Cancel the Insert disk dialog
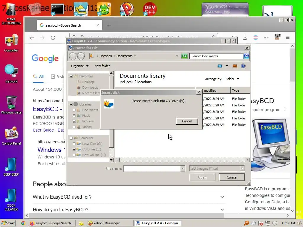This screenshot has height=227, width=303. coord(187,121)
